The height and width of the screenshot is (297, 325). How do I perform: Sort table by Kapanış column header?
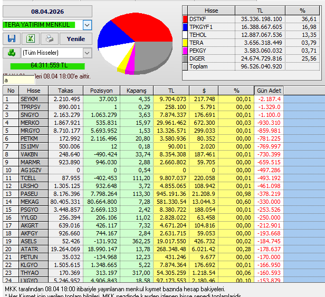pos(137,91)
